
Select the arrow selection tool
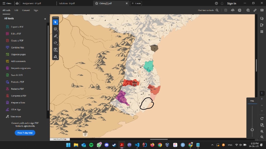pos(55,22)
